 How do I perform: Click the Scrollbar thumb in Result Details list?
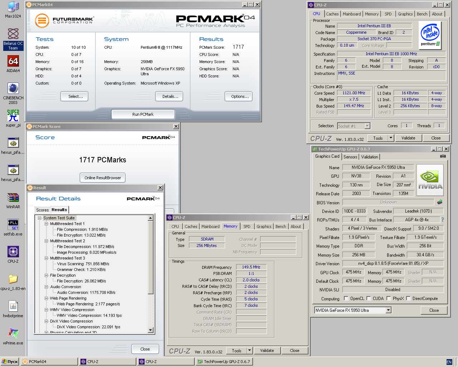(x=151, y=257)
